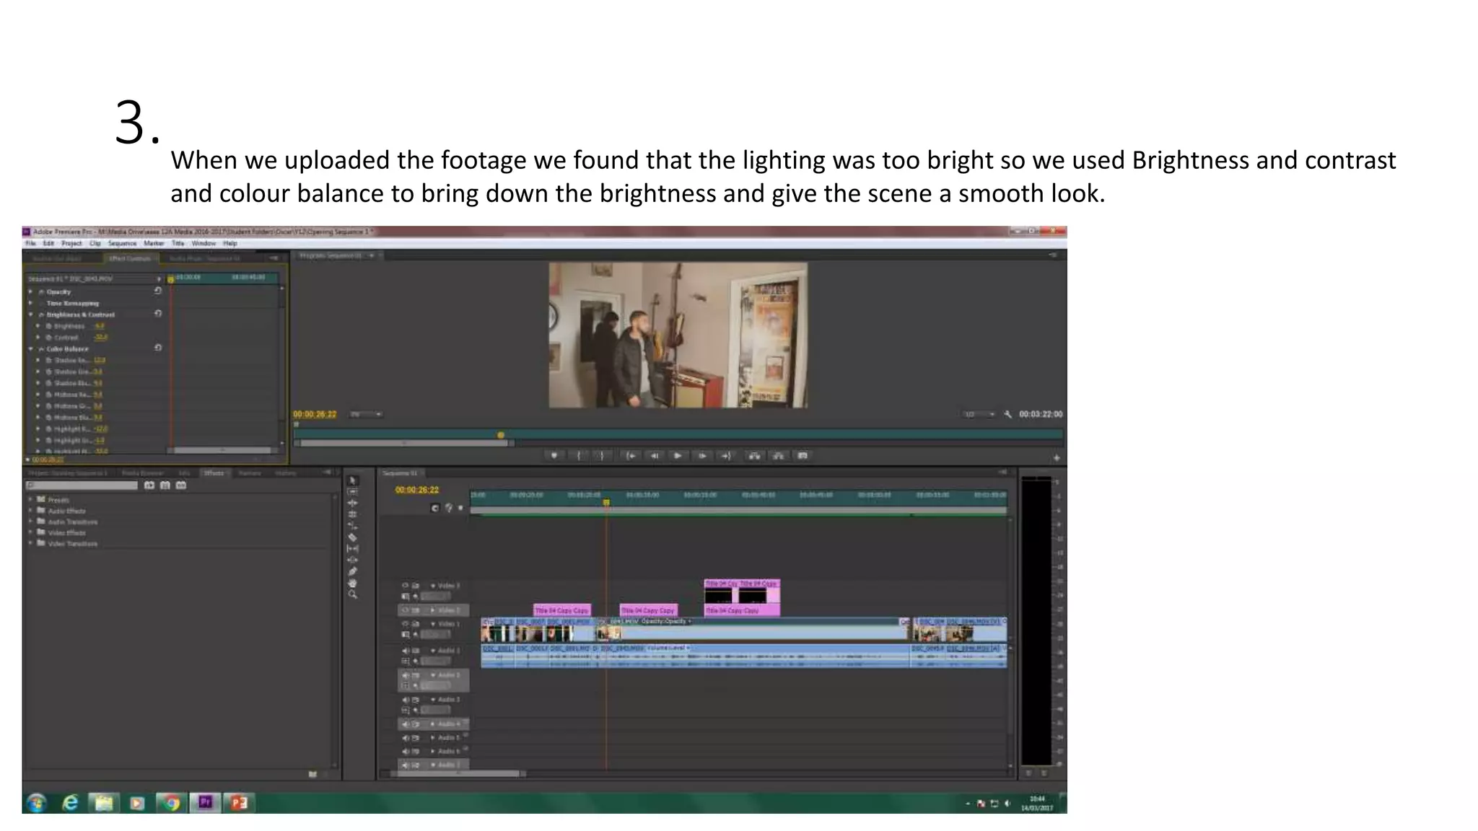Open the button editor plus icon
1478x831 pixels.
[x=1057, y=458]
